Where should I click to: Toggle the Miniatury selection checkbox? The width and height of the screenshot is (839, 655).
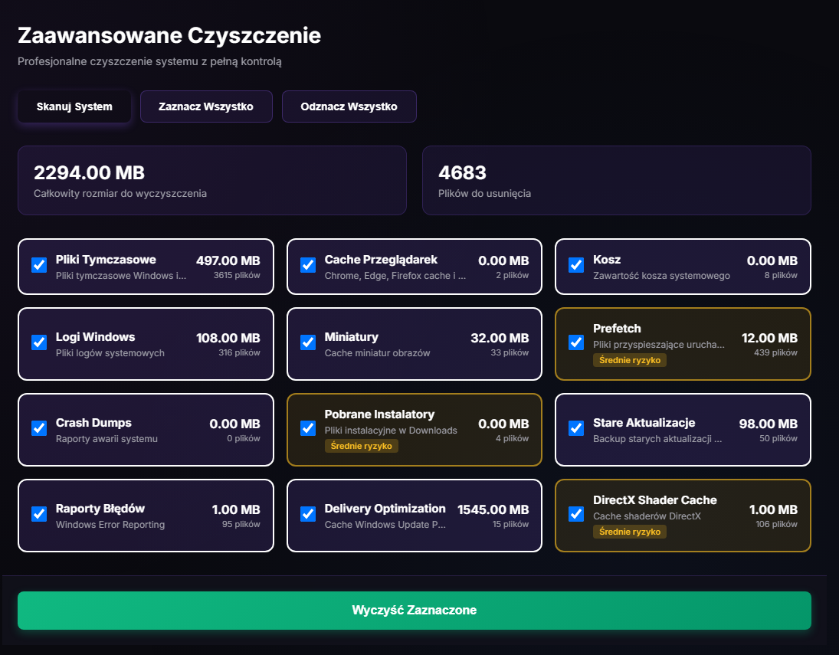(x=307, y=342)
